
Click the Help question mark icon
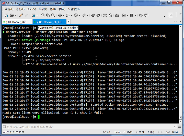(x=141, y=15)
